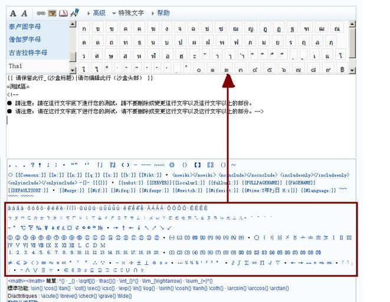390x302 pixels.
Task: Click the insert link chain icon
Action: click(x=41, y=13)
